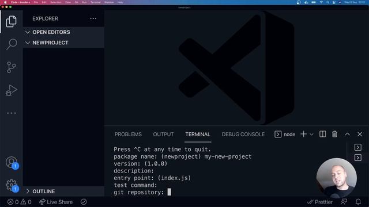The height and width of the screenshot is (207, 369).
Task: Click the 'version: (1.0.0)' terminal line
Action: pos(141,163)
